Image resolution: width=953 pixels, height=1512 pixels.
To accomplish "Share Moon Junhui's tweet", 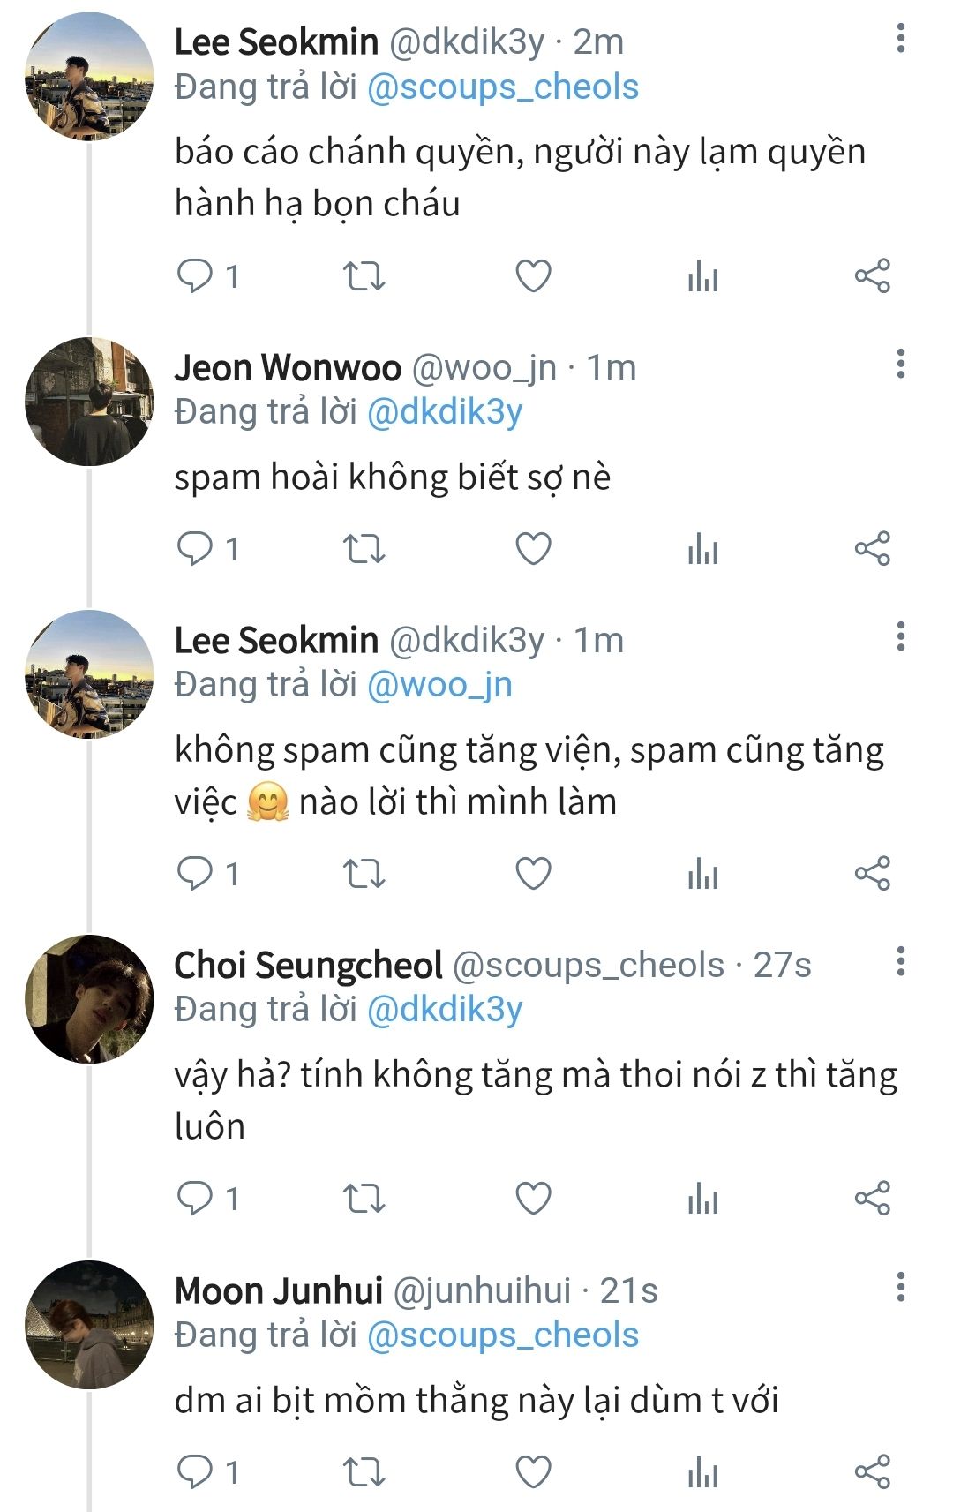I will 872,1471.
